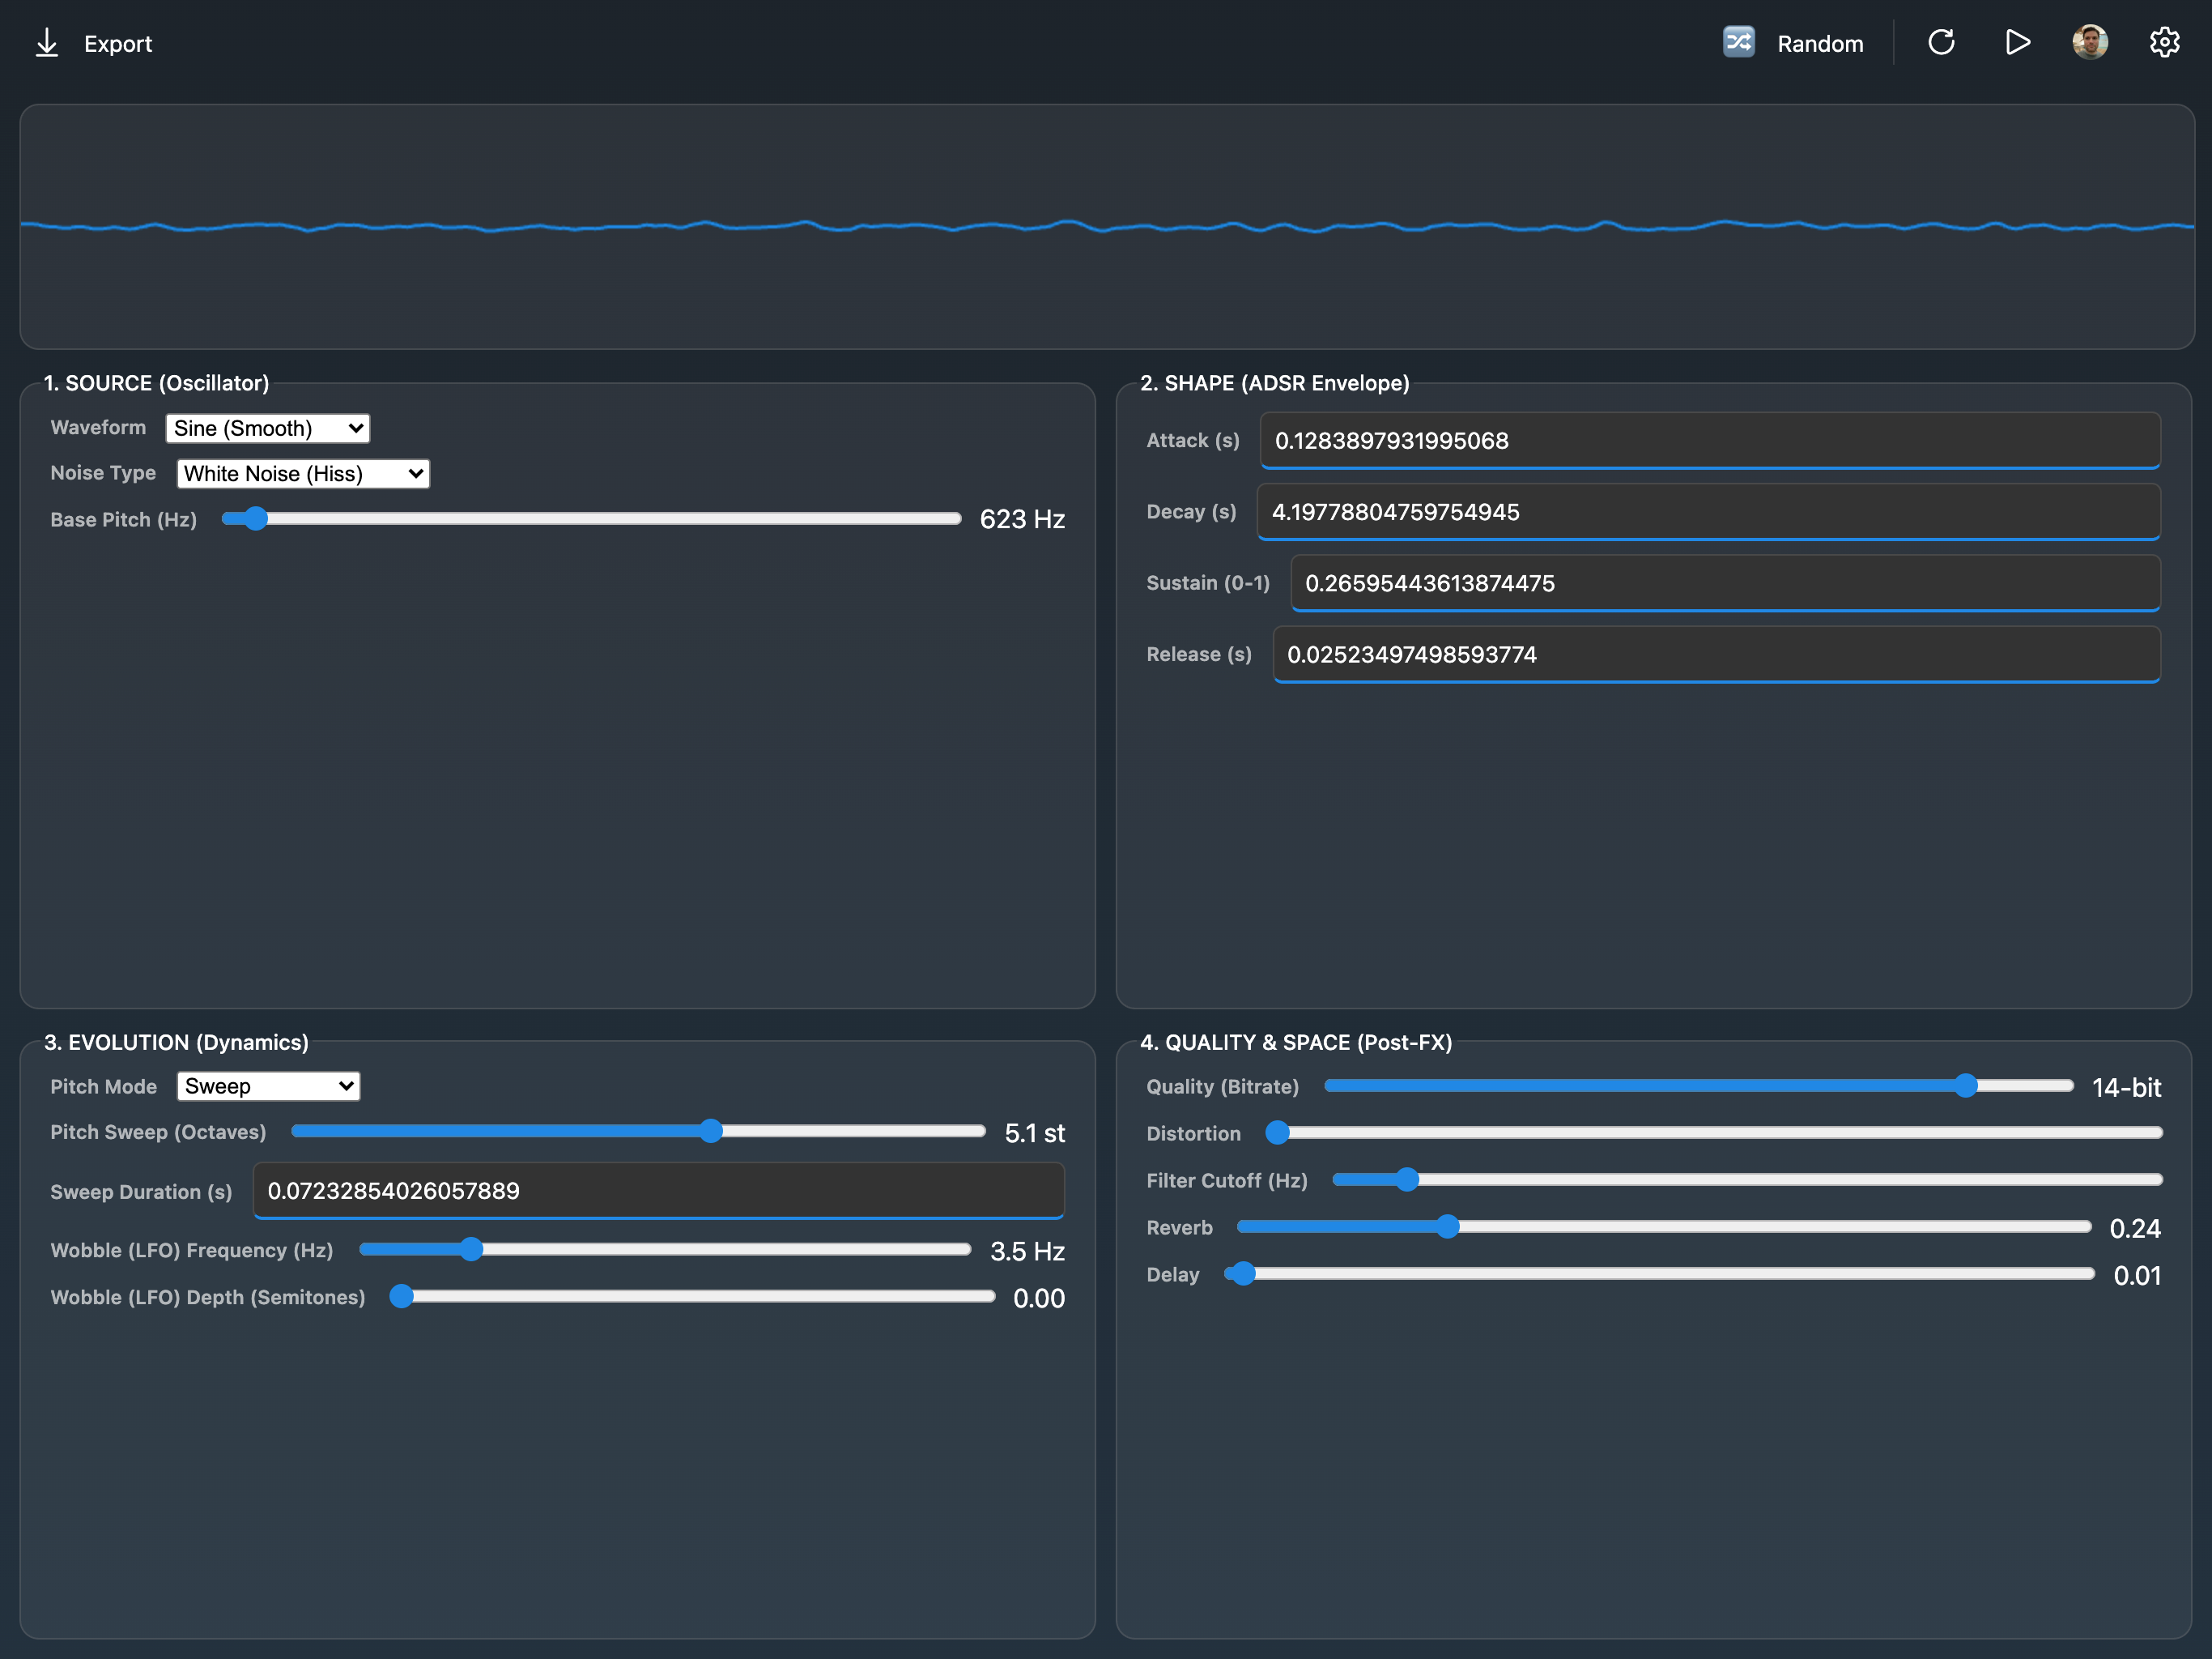Click the Pitch Sweep slider handle
Viewport: 2212px width, 1659px height.
(x=711, y=1131)
